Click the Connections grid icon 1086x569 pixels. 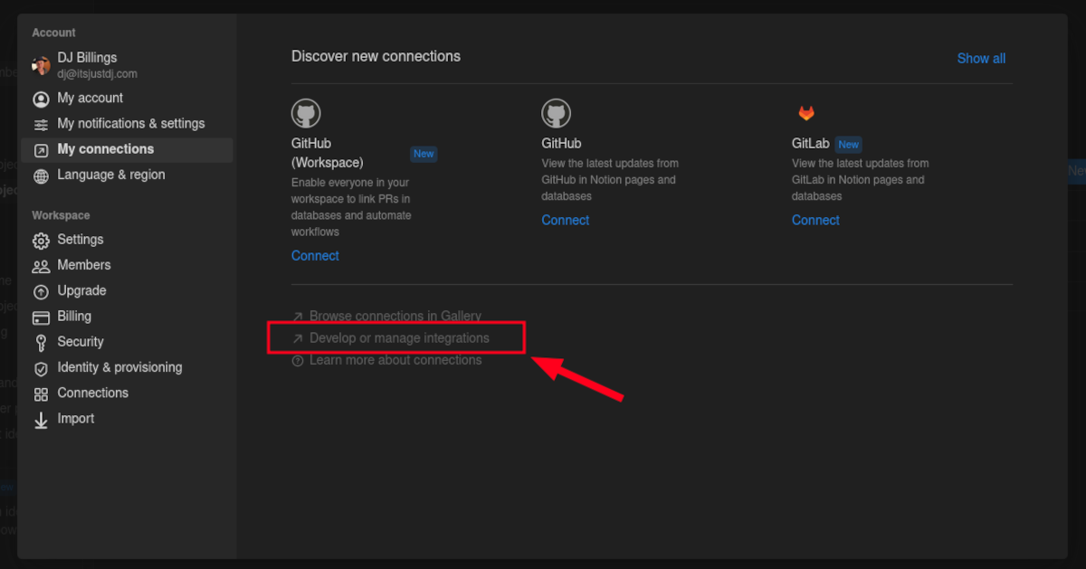coord(41,394)
